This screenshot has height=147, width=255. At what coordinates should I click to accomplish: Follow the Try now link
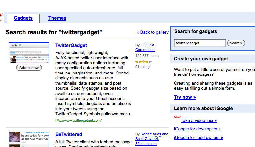(185, 97)
